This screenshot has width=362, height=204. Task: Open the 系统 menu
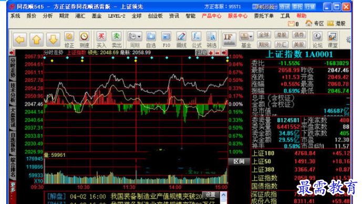[x=15, y=16]
